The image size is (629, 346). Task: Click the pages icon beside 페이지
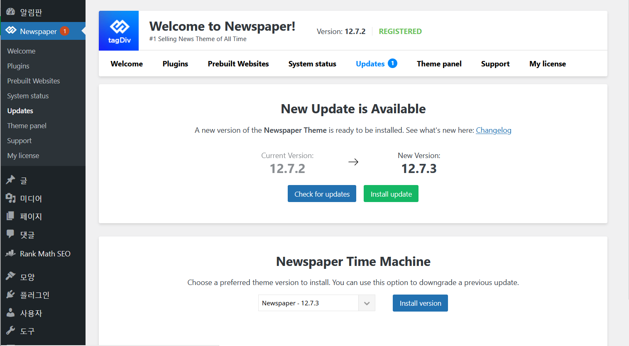(11, 216)
